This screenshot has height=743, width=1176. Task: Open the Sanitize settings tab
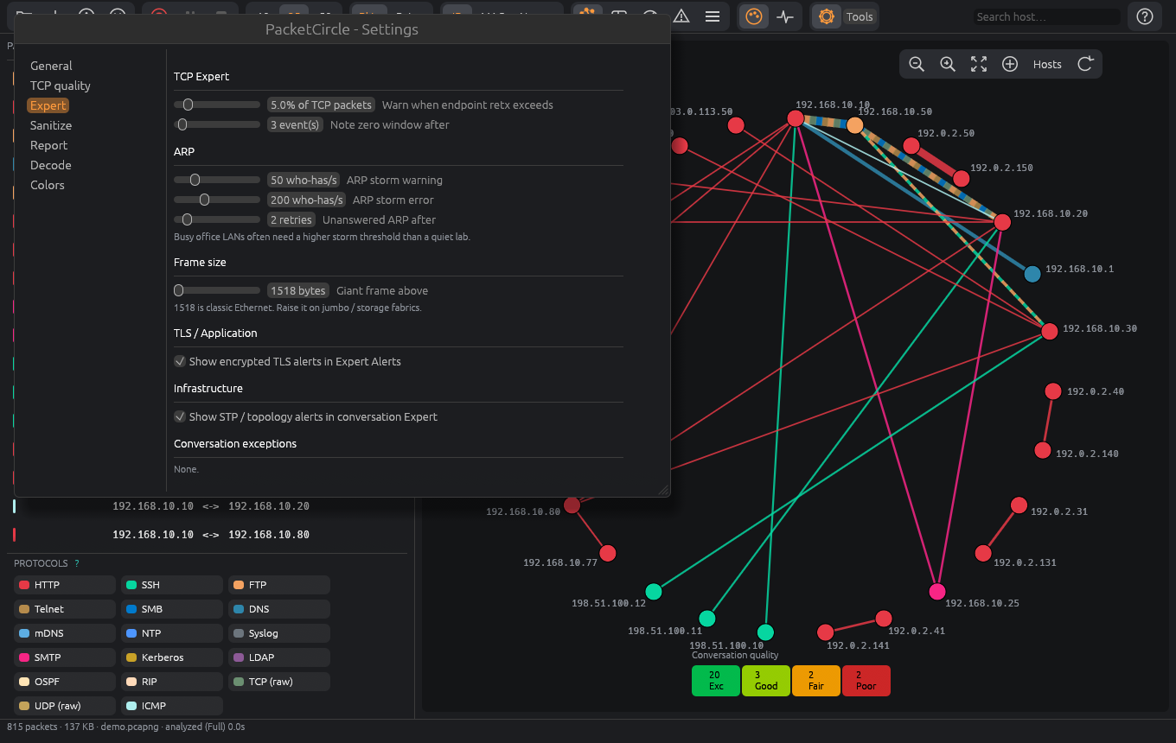click(x=51, y=125)
